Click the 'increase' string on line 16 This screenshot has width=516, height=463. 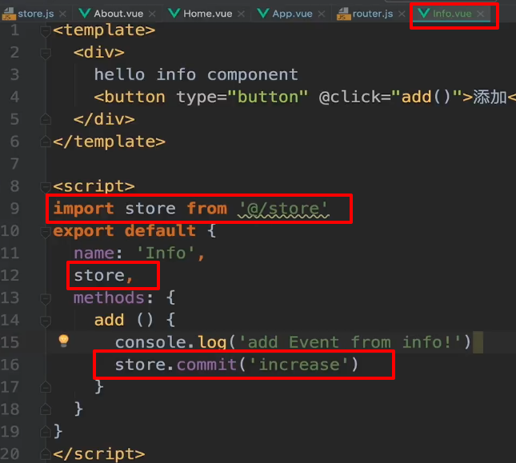(x=299, y=365)
